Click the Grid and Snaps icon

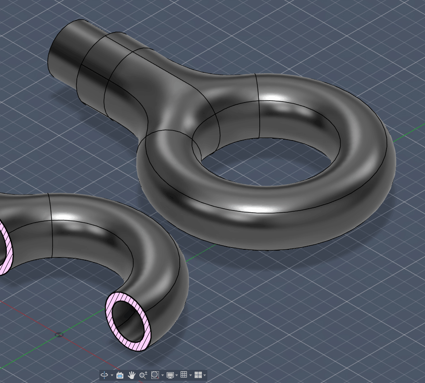(184, 375)
